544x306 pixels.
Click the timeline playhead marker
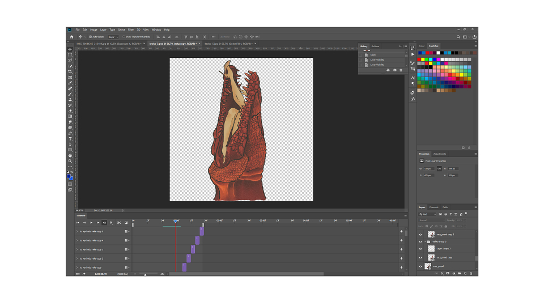coord(176,220)
